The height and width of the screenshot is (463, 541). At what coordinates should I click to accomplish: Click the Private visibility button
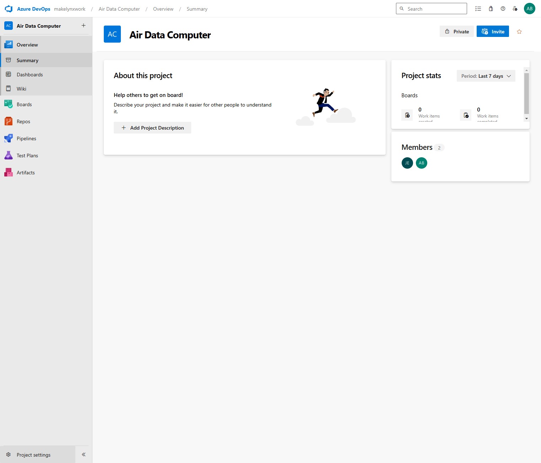click(x=457, y=32)
